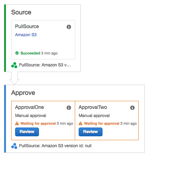Screen dimensions: 171x169
Task: Click ApprovalOne orange warning triangle icon
Action: (17, 123)
